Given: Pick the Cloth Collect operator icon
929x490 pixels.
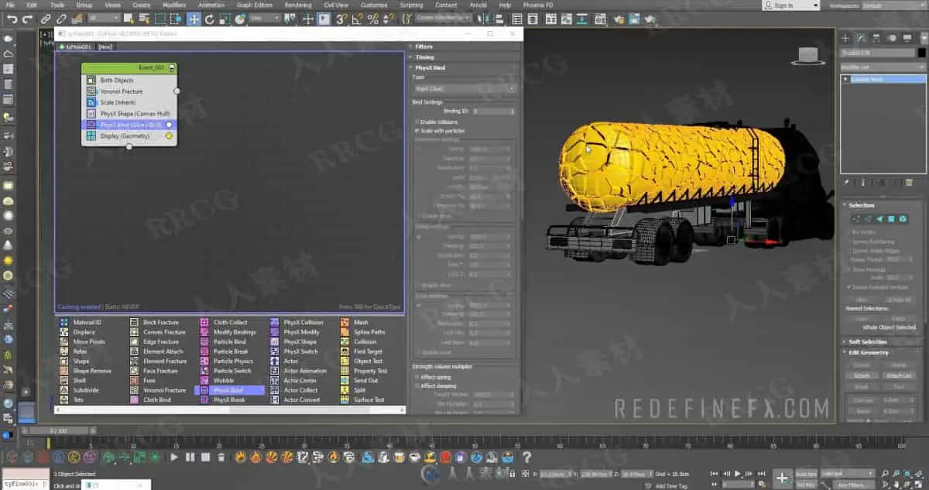Looking at the screenshot, I should pyautogui.click(x=204, y=322).
